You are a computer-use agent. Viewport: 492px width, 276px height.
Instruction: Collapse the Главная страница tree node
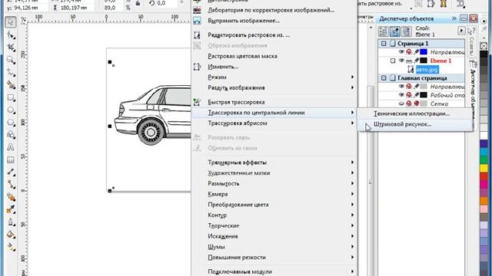pos(384,78)
